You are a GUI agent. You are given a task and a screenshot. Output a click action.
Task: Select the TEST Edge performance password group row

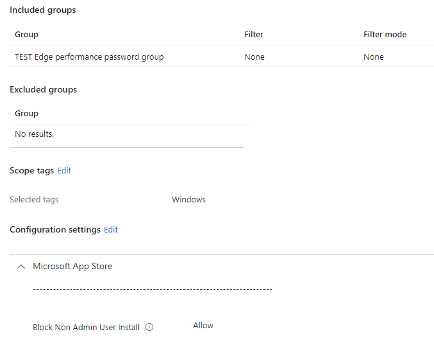89,57
